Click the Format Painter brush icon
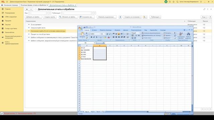This screenshot has height=120, width=214. pyautogui.click(x=87, y=38)
